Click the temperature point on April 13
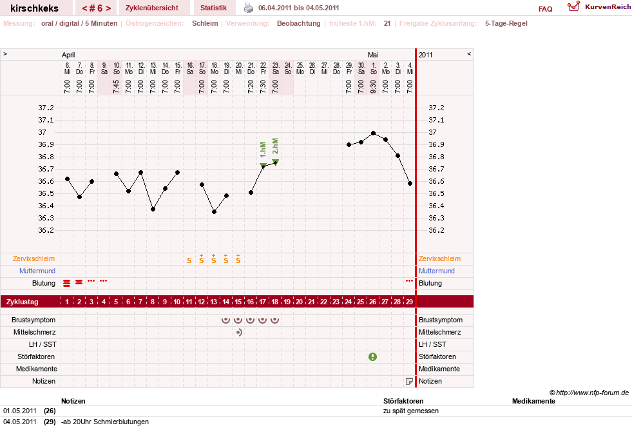Image resolution: width=632 pixels, height=439 pixels. [153, 209]
